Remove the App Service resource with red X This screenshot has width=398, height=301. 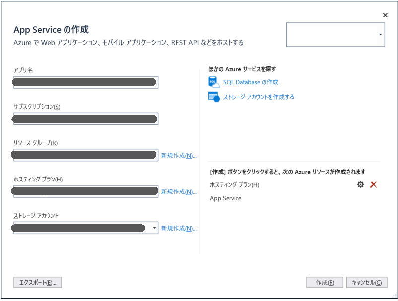tap(373, 184)
